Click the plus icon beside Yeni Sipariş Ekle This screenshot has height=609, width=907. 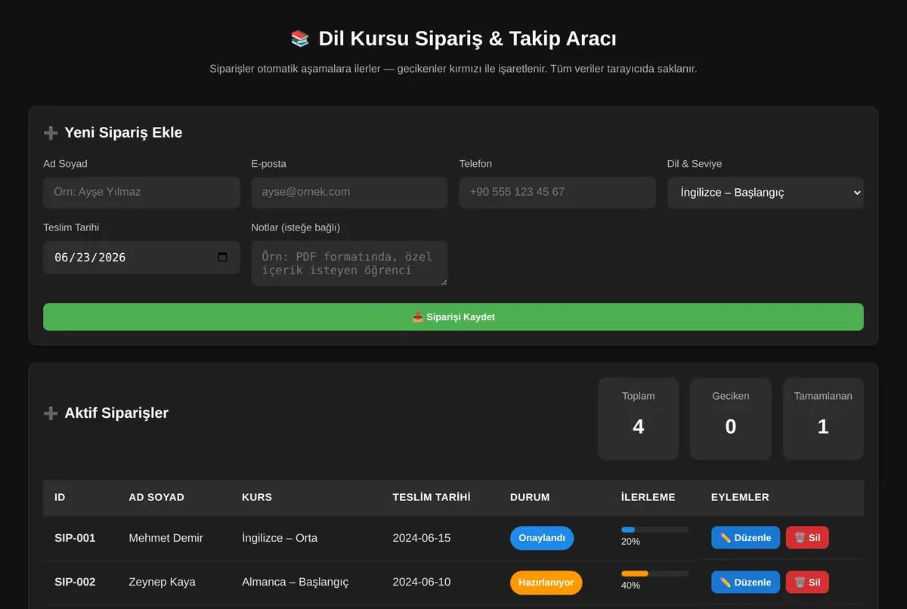[51, 133]
